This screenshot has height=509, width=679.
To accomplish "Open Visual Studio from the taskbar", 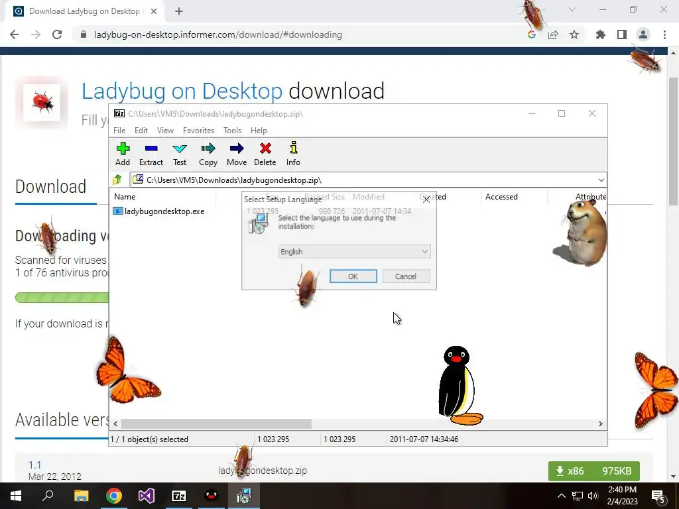I will point(147,496).
